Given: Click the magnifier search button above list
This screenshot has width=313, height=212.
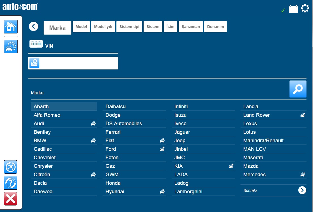Looking at the screenshot, I should pyautogui.click(x=298, y=89).
